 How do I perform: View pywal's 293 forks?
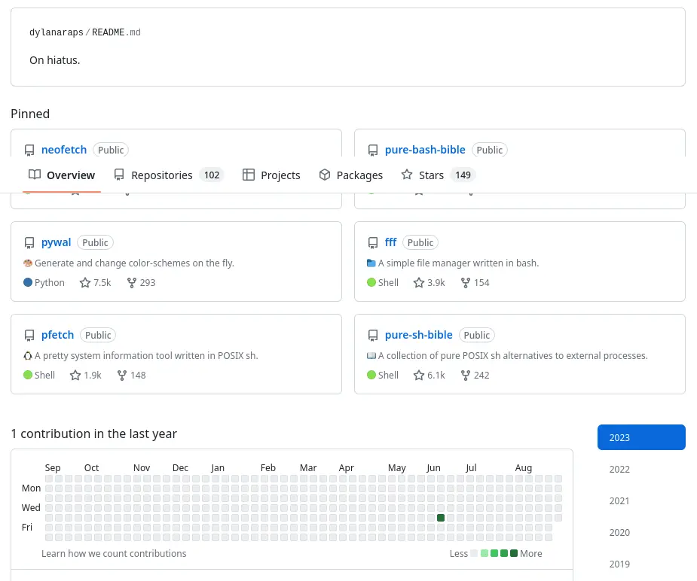[x=142, y=283]
